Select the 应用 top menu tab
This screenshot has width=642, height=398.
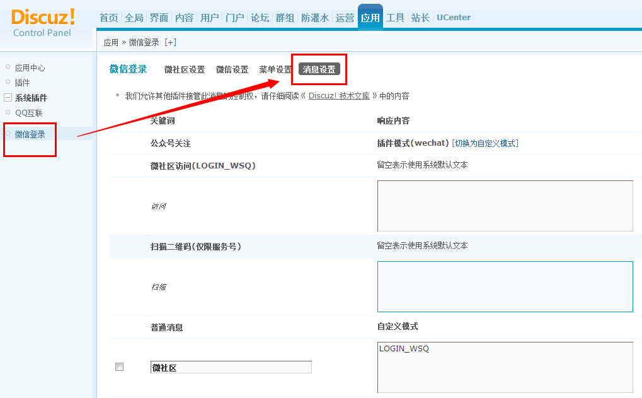tap(370, 18)
